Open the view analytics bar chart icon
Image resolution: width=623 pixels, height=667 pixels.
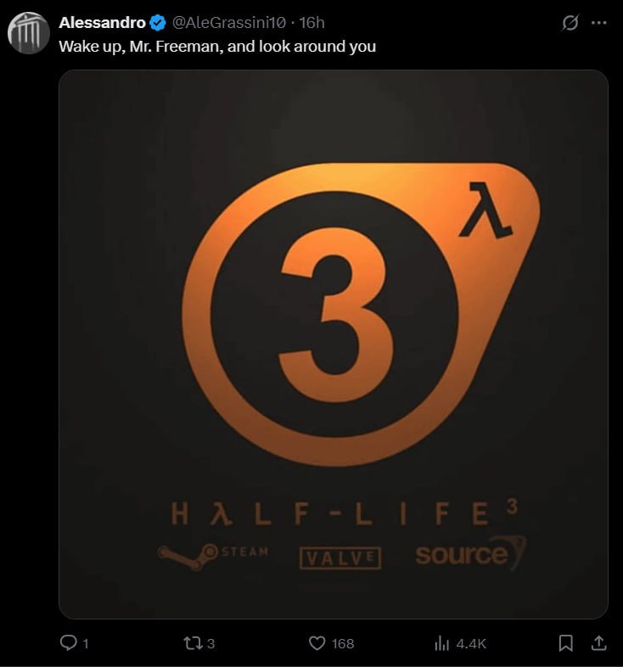[x=441, y=643]
